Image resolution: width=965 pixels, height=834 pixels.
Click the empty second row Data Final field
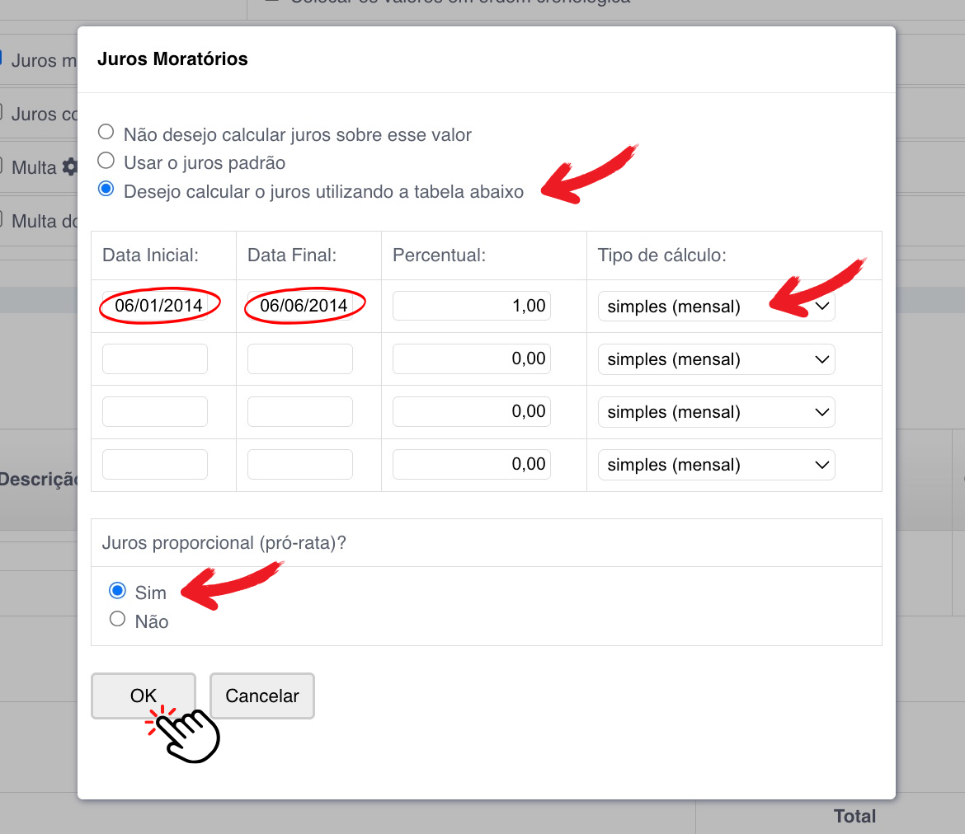click(300, 359)
